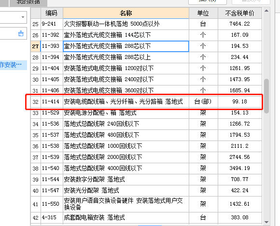This screenshot has height=226, width=280.
Task: Click the scroll down arrow of the table
Action: [x=266, y=222]
